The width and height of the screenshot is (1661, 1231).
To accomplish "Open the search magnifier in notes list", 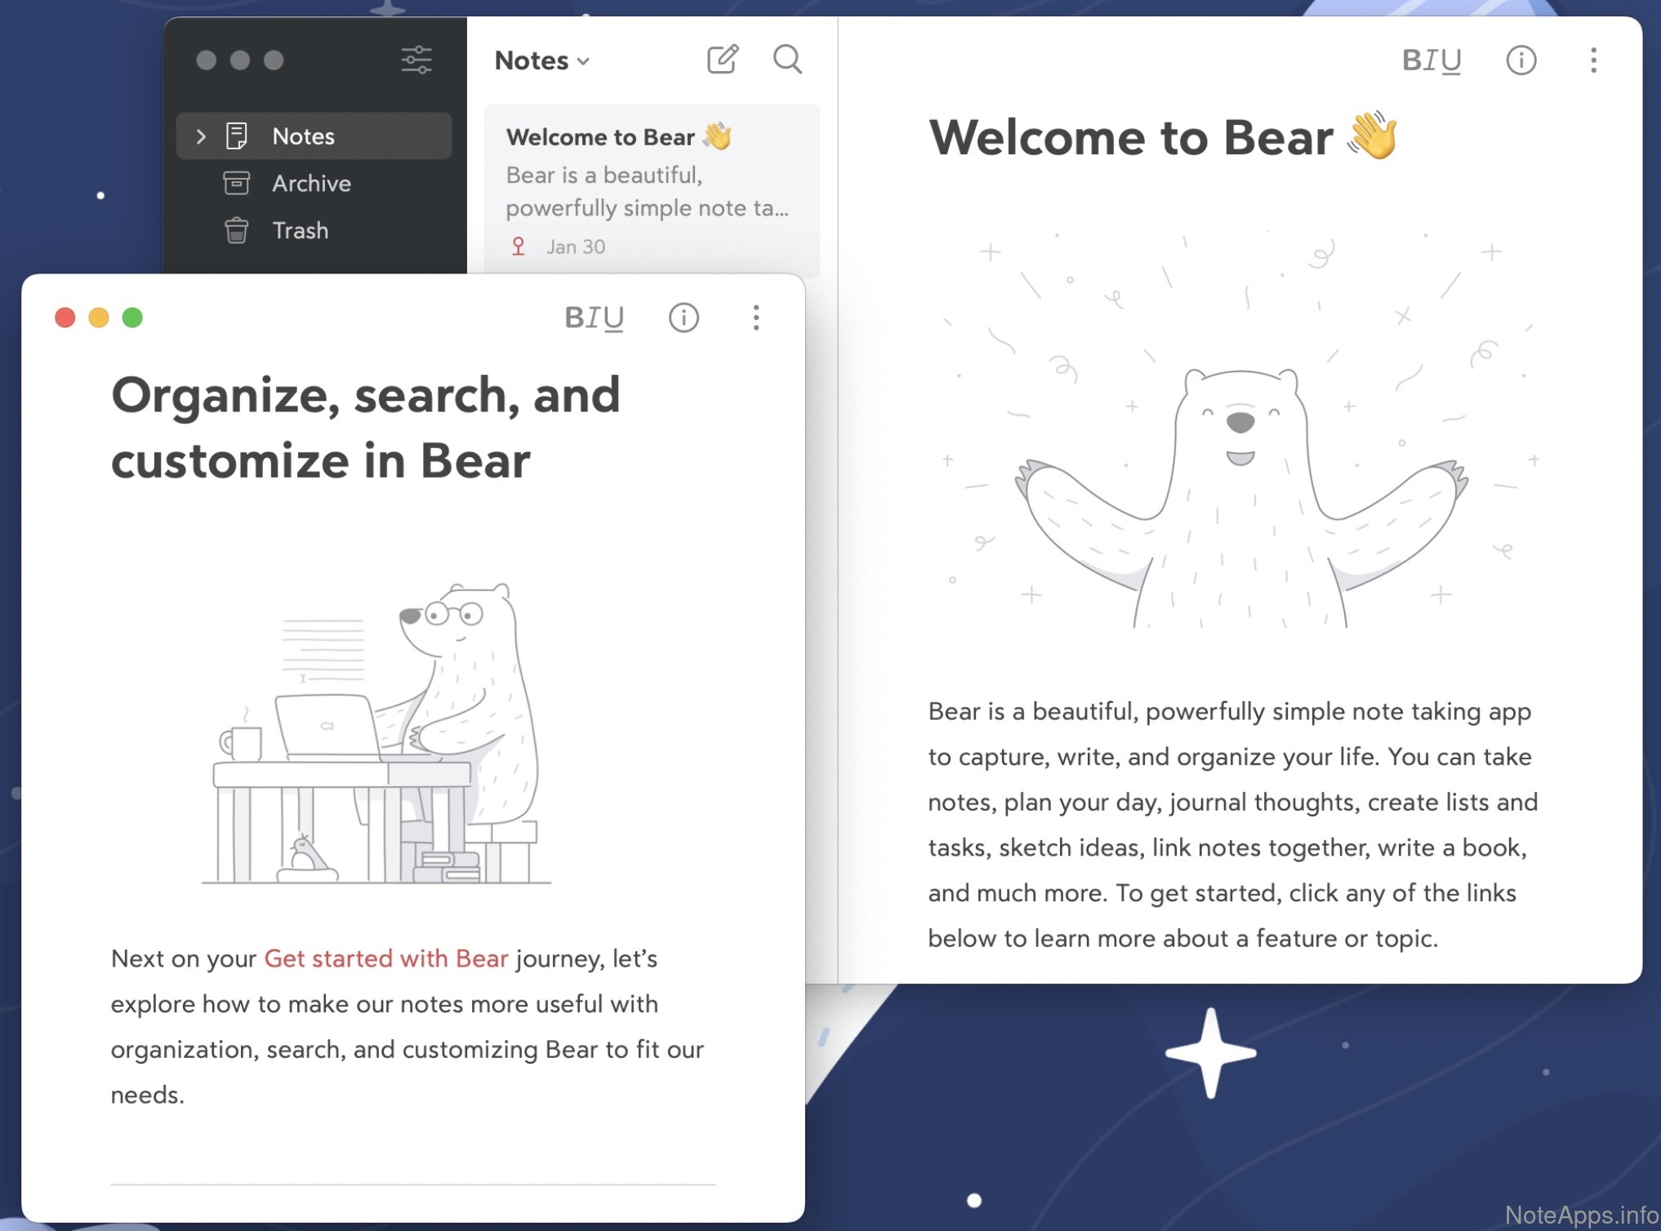I will [x=787, y=60].
